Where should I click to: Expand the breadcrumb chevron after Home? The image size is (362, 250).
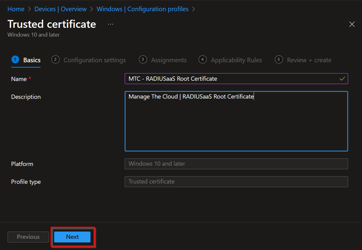point(29,9)
